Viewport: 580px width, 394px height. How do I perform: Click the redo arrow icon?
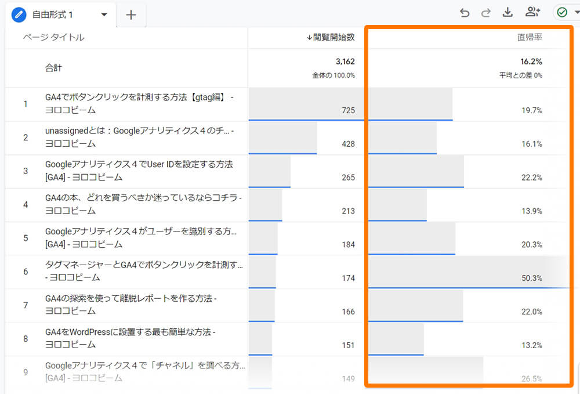(x=486, y=13)
